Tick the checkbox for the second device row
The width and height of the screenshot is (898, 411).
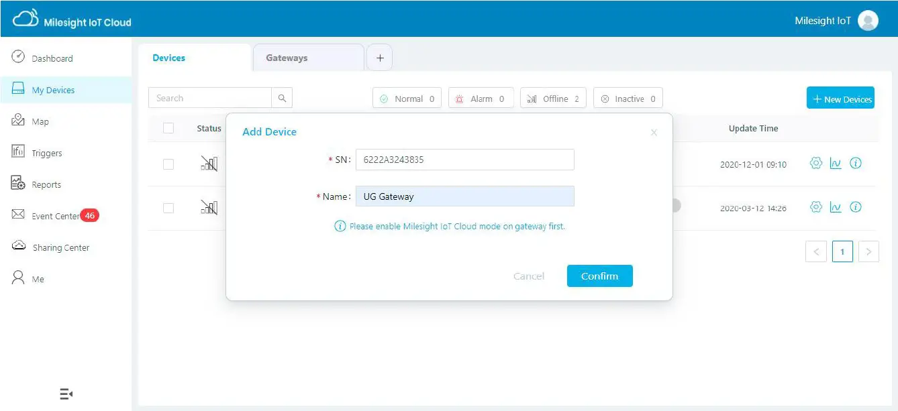(x=168, y=208)
